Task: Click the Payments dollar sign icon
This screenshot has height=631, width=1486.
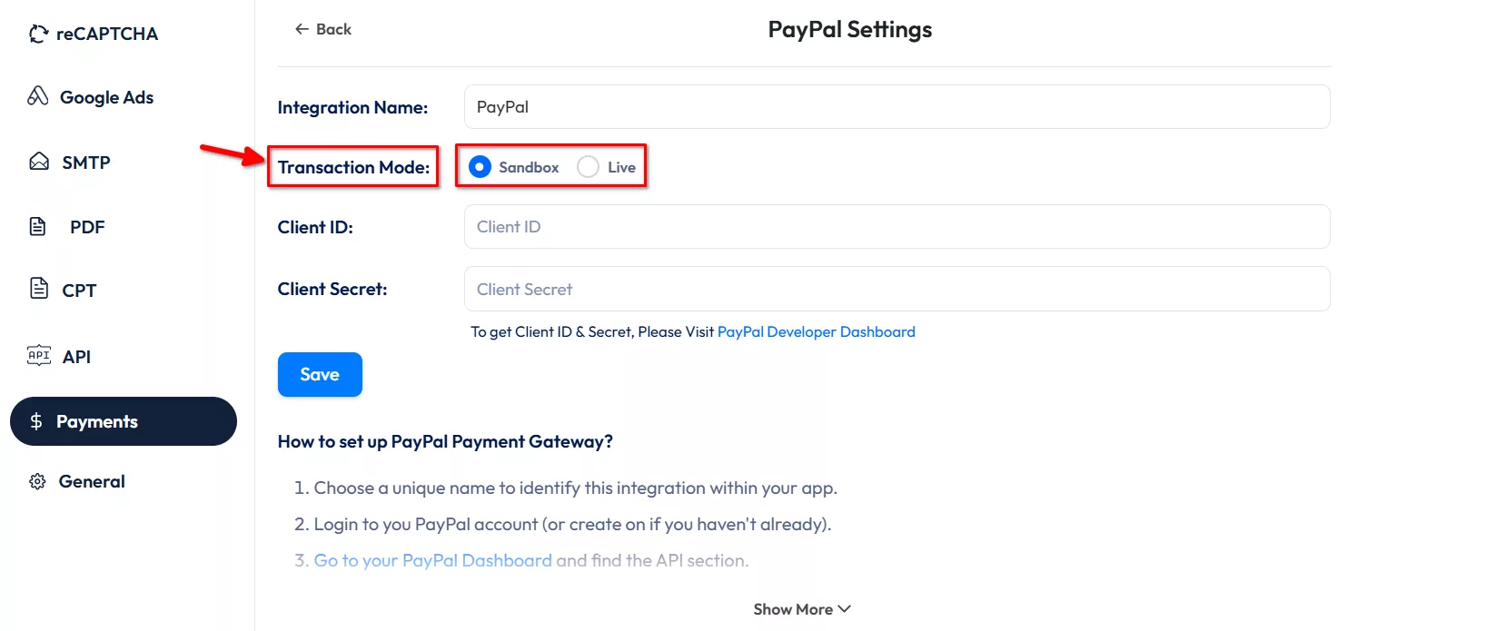Action: (x=36, y=421)
